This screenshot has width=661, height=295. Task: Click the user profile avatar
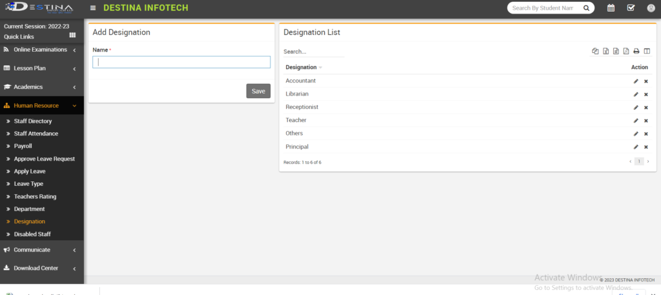pos(651,8)
